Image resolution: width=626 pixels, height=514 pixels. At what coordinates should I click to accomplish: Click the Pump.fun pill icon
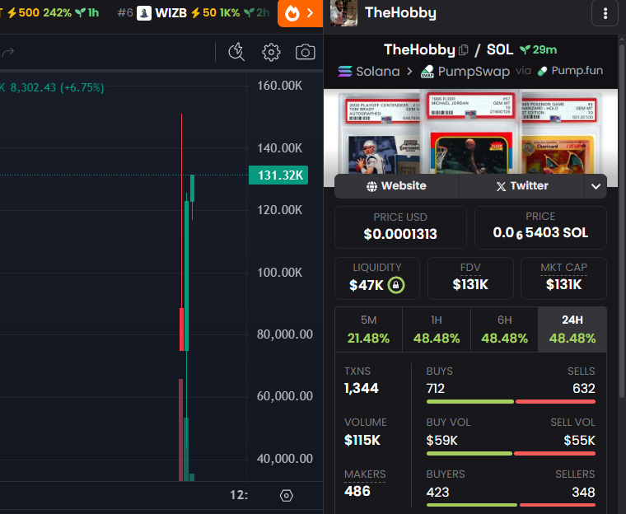[542, 71]
